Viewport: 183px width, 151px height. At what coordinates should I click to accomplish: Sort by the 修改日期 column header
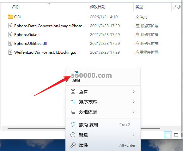pyautogui.click(x=98, y=7)
